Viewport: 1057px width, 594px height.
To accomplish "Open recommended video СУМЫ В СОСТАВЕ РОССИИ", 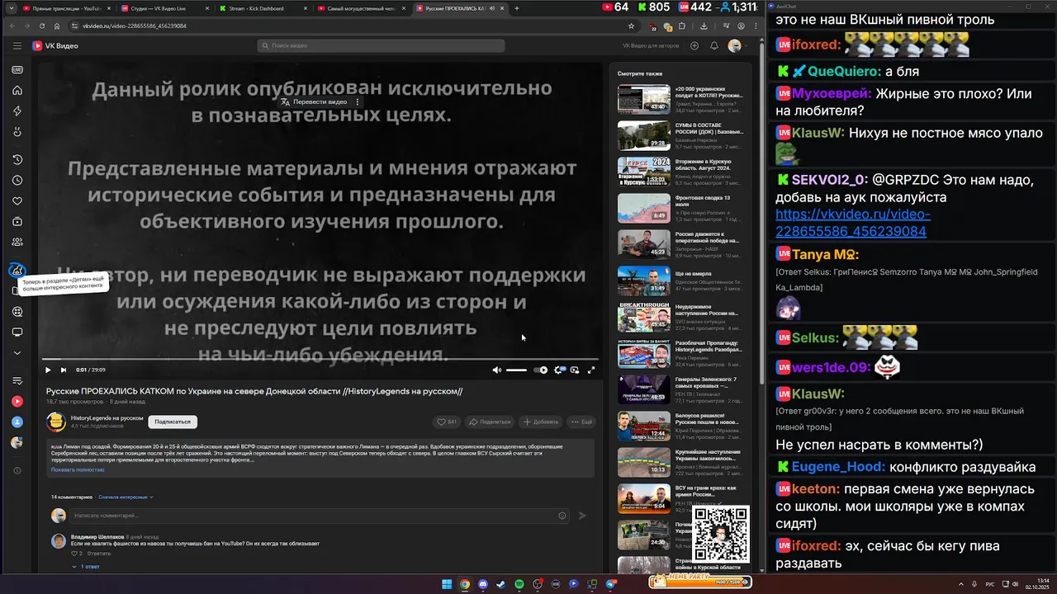I will coord(681,135).
